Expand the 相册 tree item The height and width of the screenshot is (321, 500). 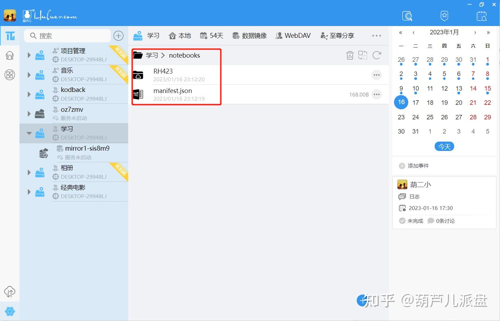pos(29,172)
